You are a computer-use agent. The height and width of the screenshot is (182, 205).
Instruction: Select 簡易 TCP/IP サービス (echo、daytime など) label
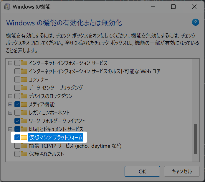pos(75,146)
